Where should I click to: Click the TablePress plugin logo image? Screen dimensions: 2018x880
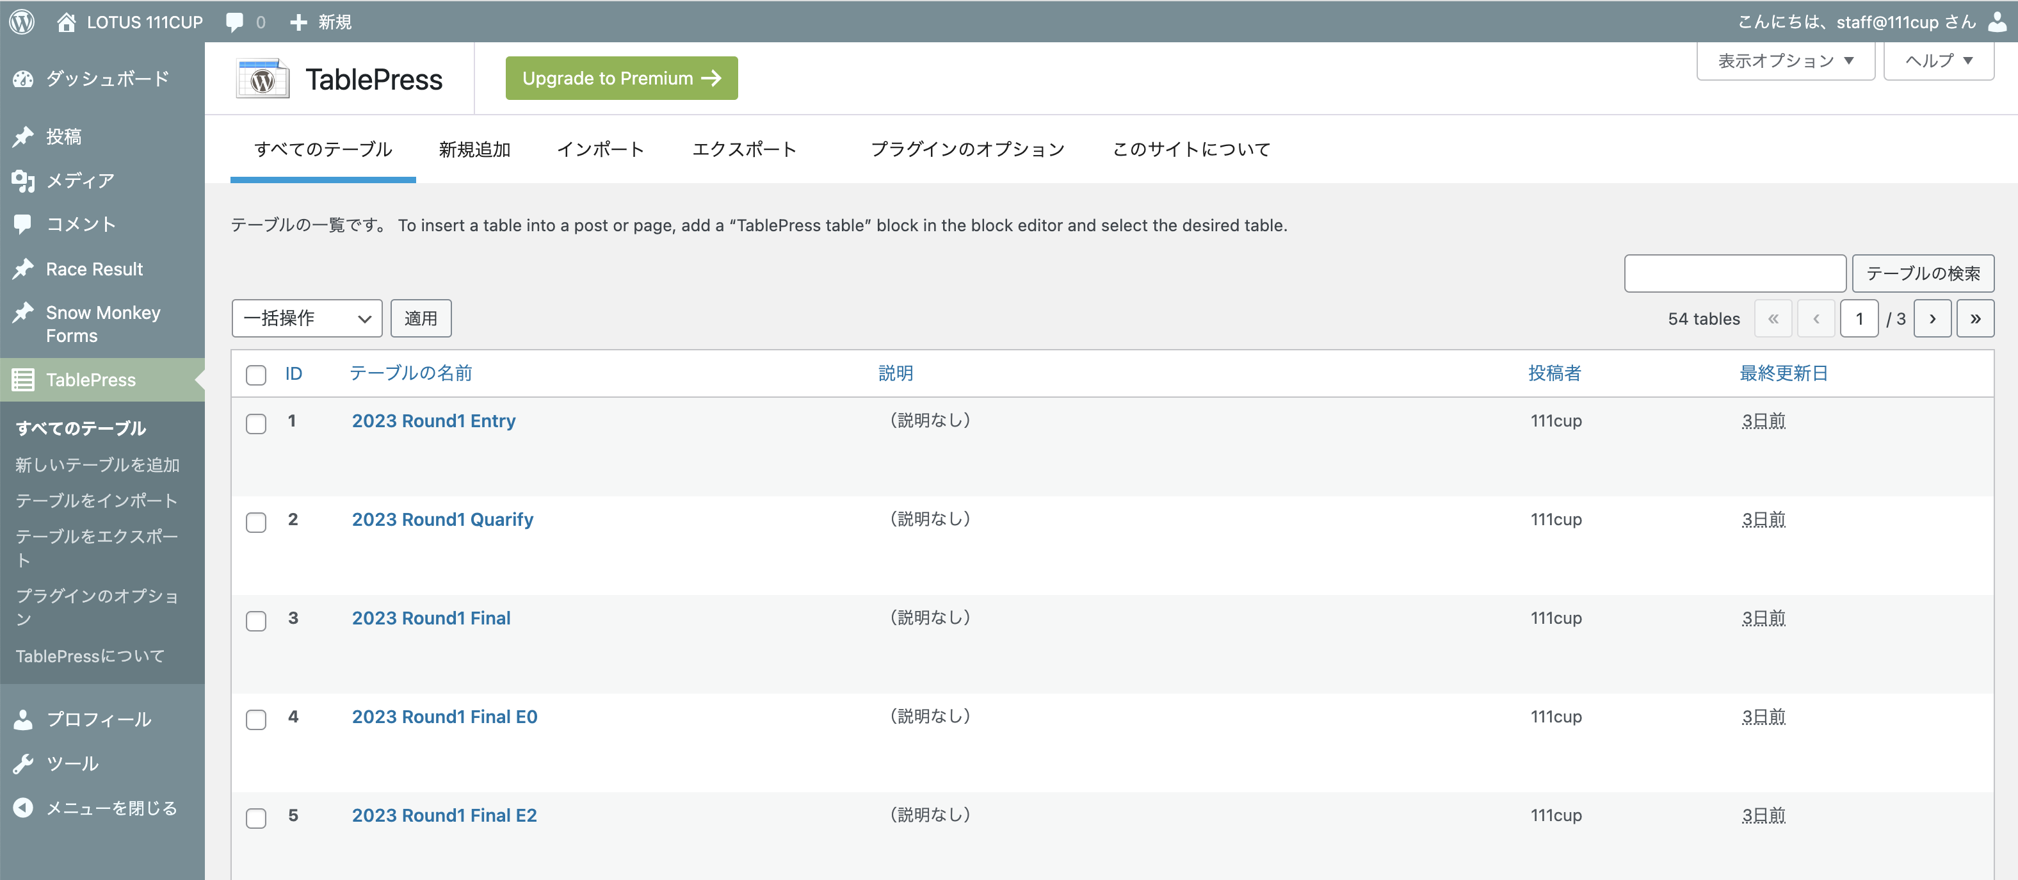click(x=263, y=78)
